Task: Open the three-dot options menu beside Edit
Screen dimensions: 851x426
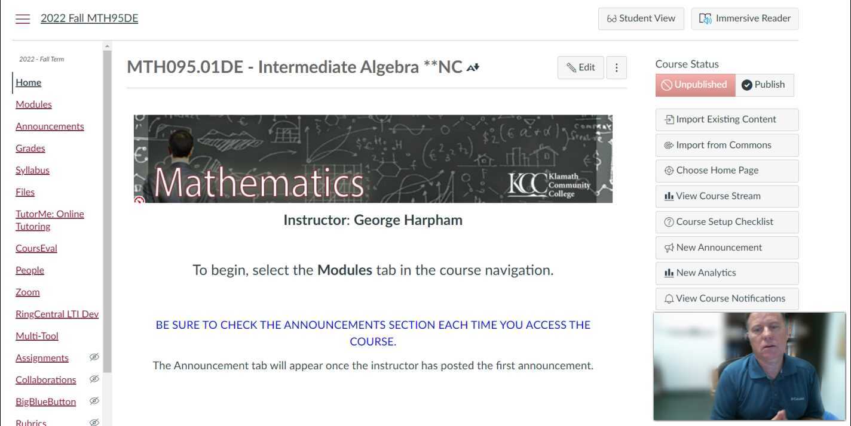Action: (x=616, y=67)
